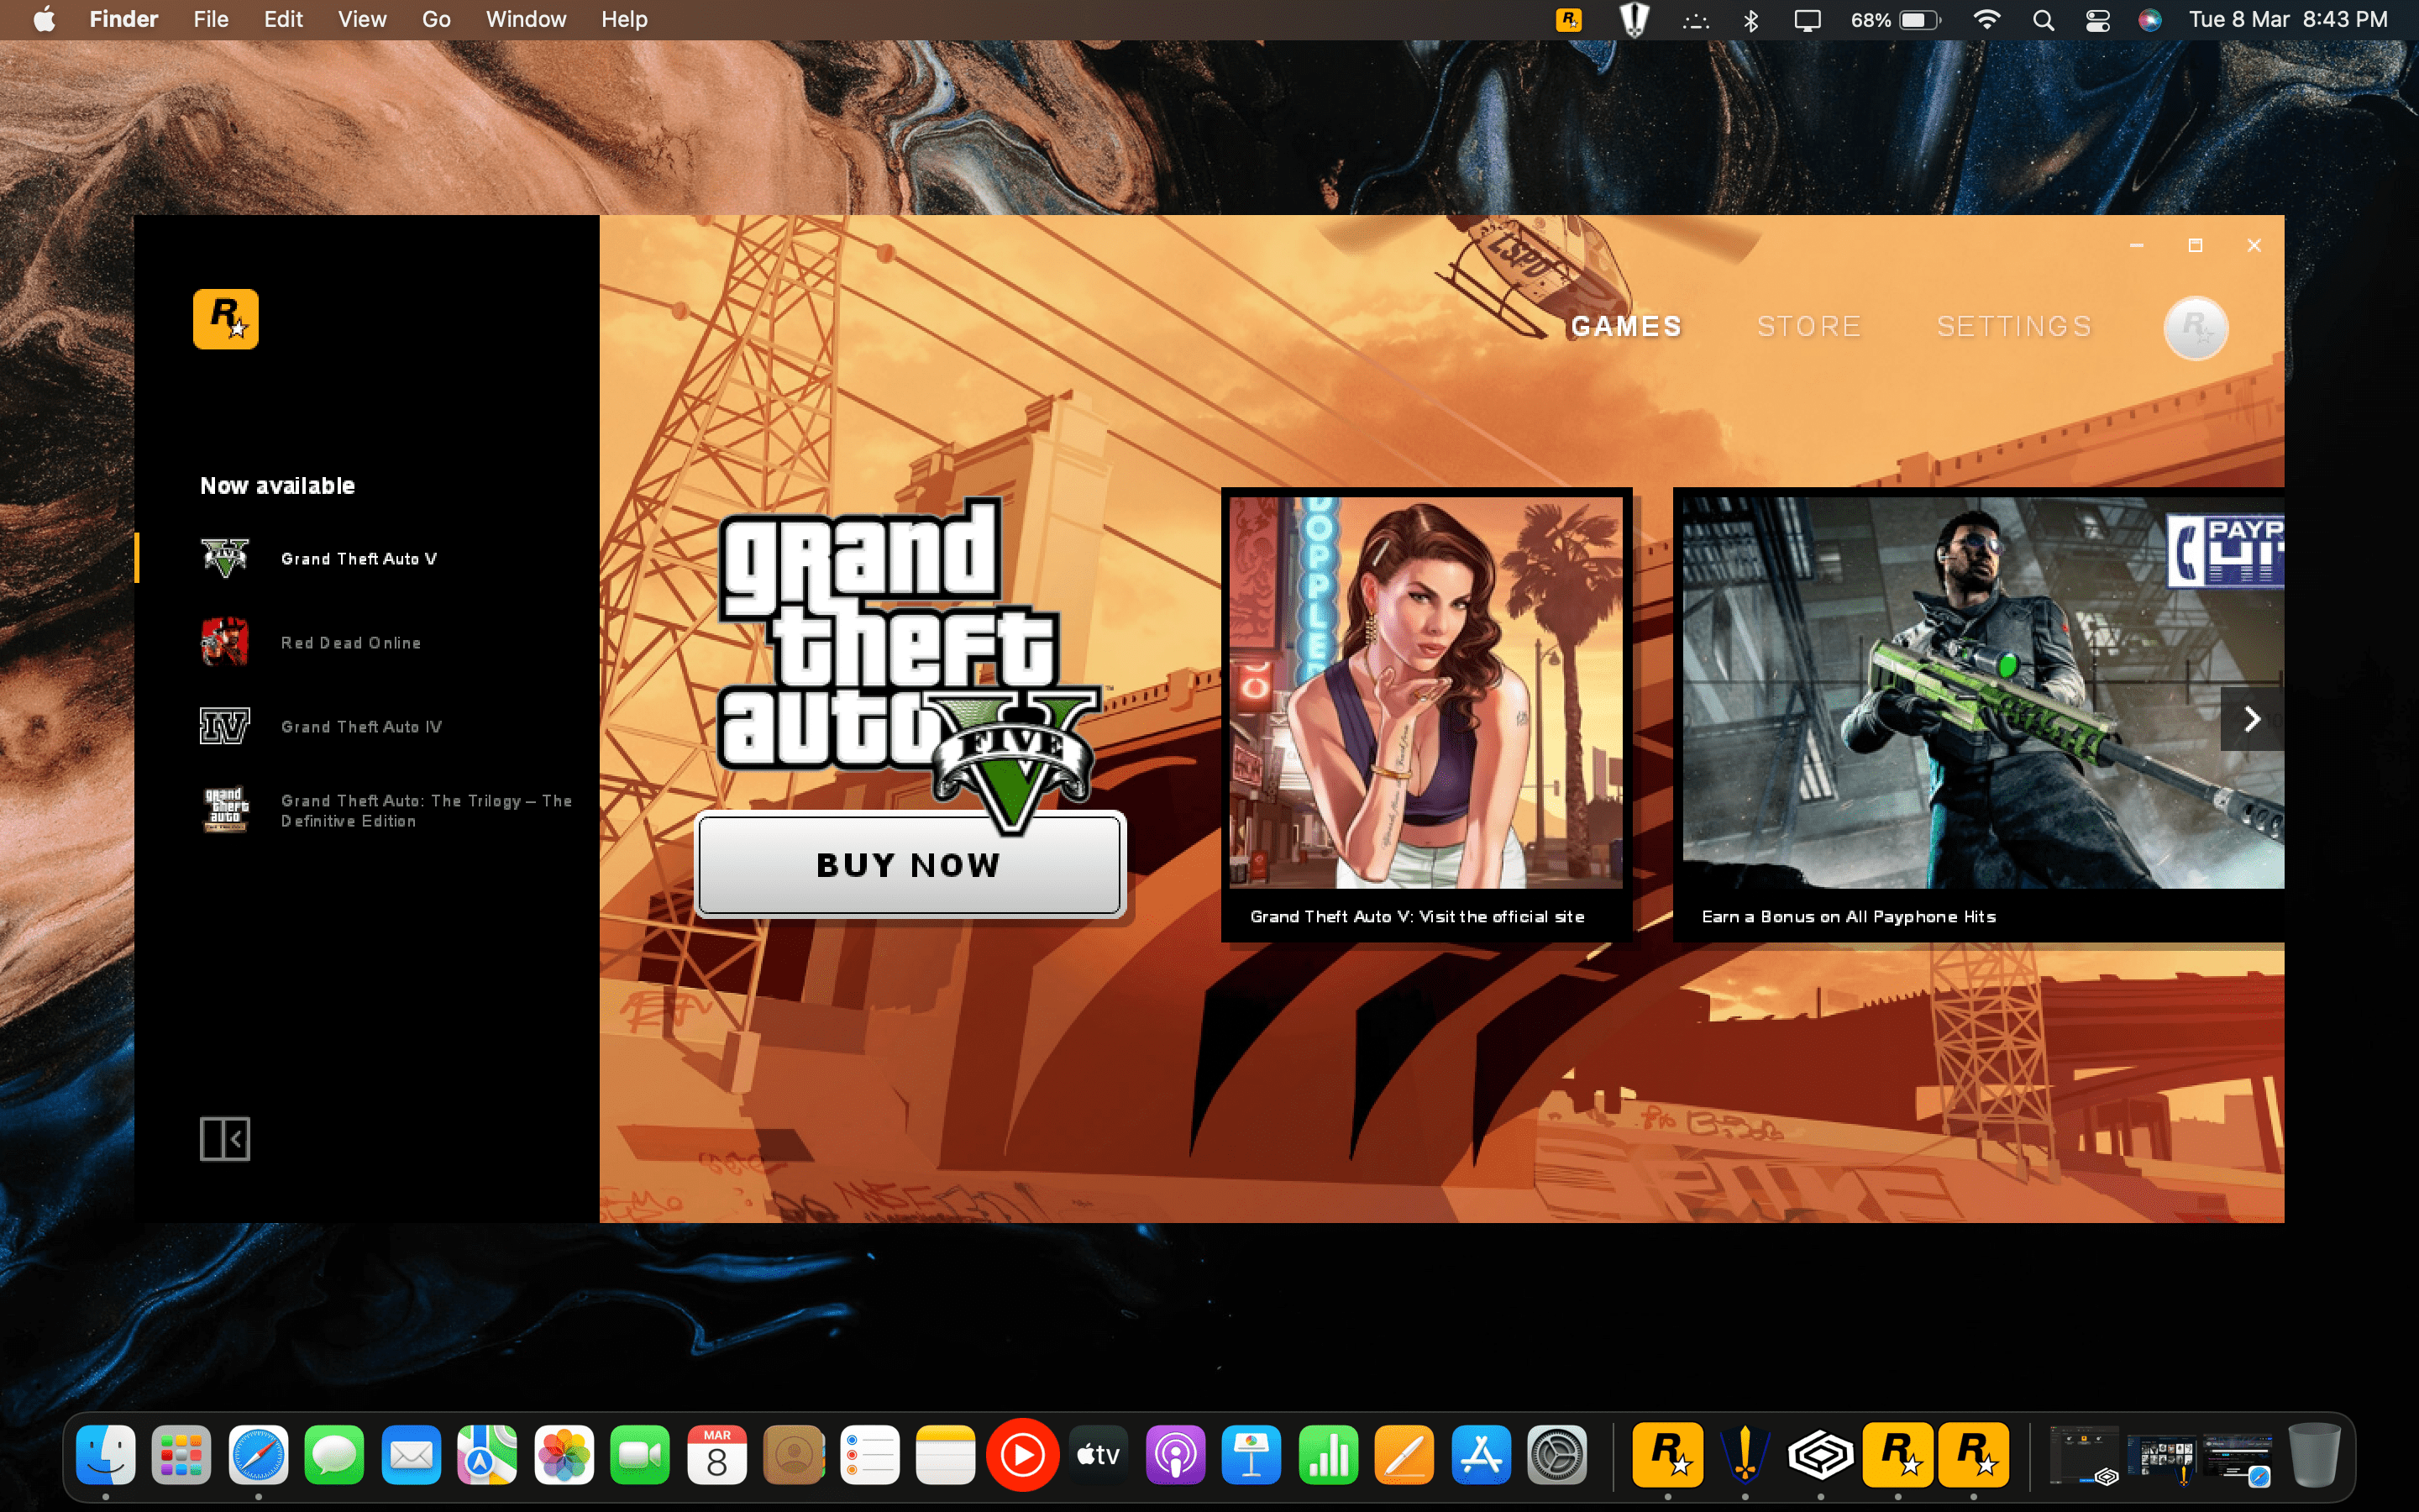2419x1512 pixels.
Task: Click the Grand Theft Auto V sidebar icon
Action: click(223, 558)
